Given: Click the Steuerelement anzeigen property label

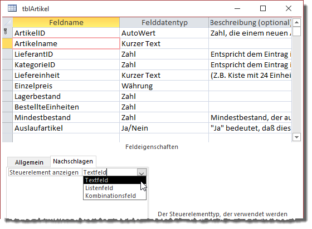Looking at the screenshot, I should pyautogui.click(x=45, y=172).
